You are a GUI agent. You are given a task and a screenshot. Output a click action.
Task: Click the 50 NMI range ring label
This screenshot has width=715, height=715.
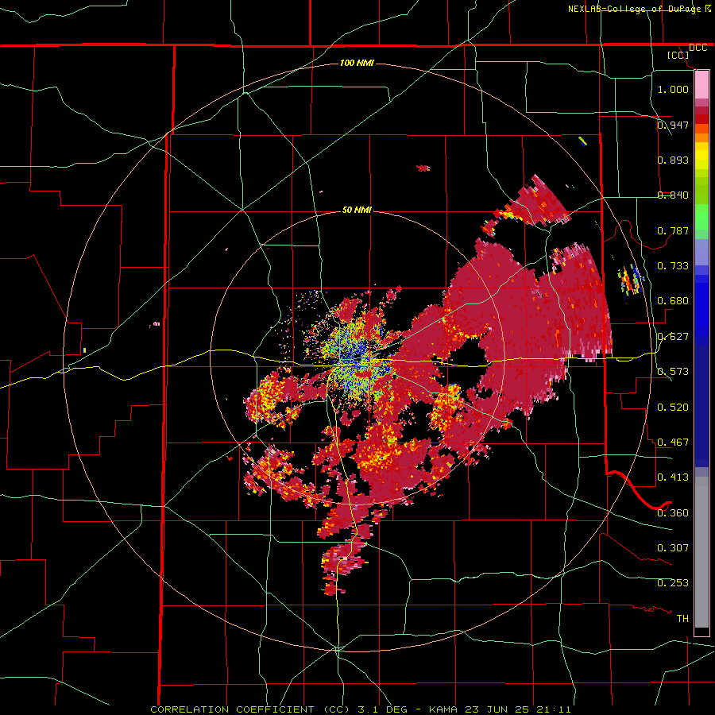357,210
